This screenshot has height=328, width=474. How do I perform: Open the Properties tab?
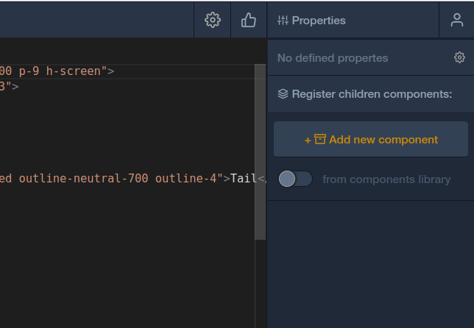353,21
